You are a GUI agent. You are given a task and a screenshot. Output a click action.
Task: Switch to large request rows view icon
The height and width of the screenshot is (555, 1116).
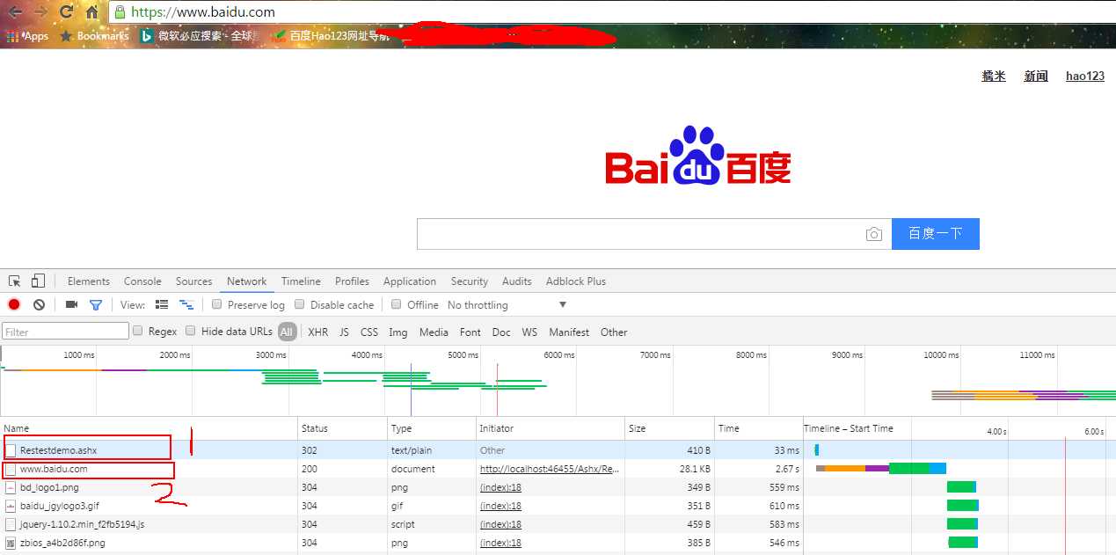pyautogui.click(x=162, y=304)
